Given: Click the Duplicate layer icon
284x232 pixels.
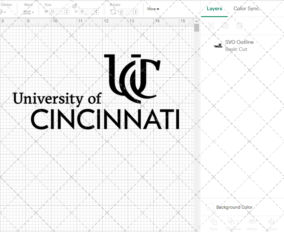Looking at the screenshot, I should 225,26.
